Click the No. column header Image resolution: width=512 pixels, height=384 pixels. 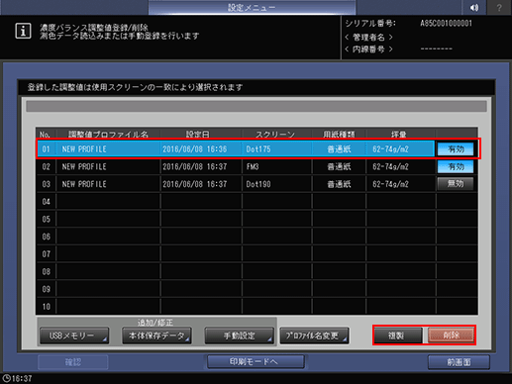[x=45, y=135]
